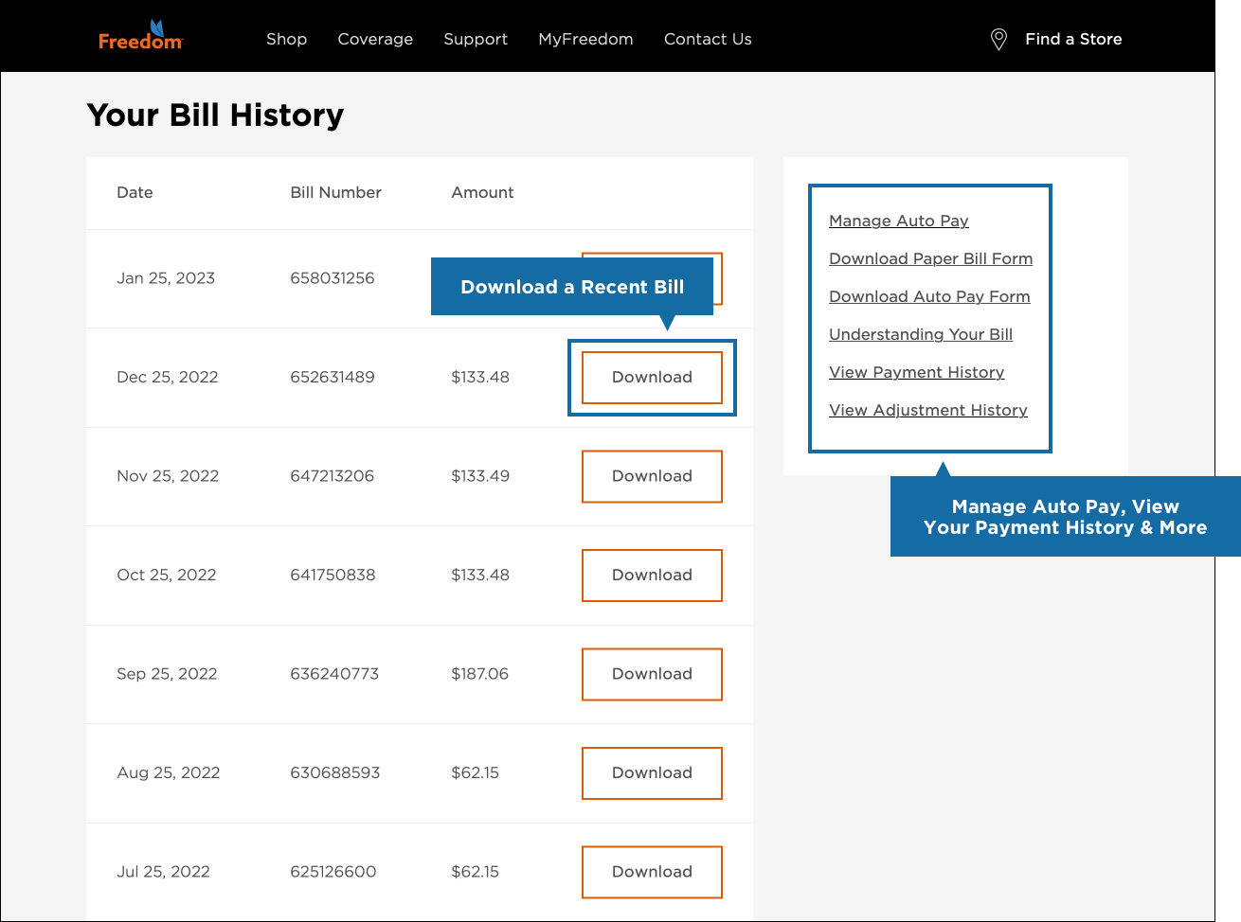Download the Aug 25, 2022 bill

click(652, 772)
